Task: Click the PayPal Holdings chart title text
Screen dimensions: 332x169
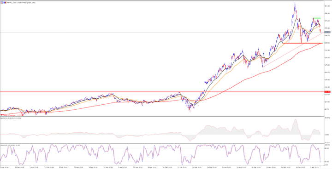Action: click(21, 3)
